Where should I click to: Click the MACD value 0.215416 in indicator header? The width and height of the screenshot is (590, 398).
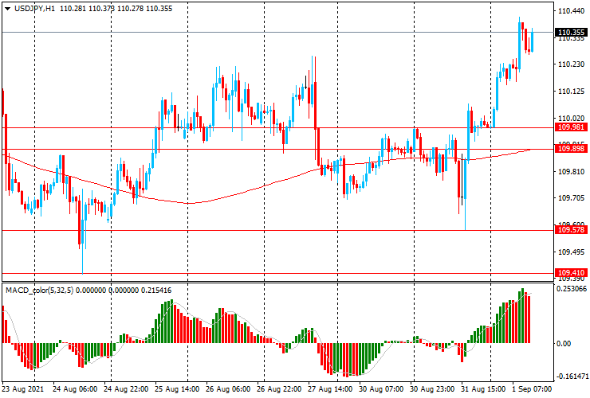(x=155, y=291)
